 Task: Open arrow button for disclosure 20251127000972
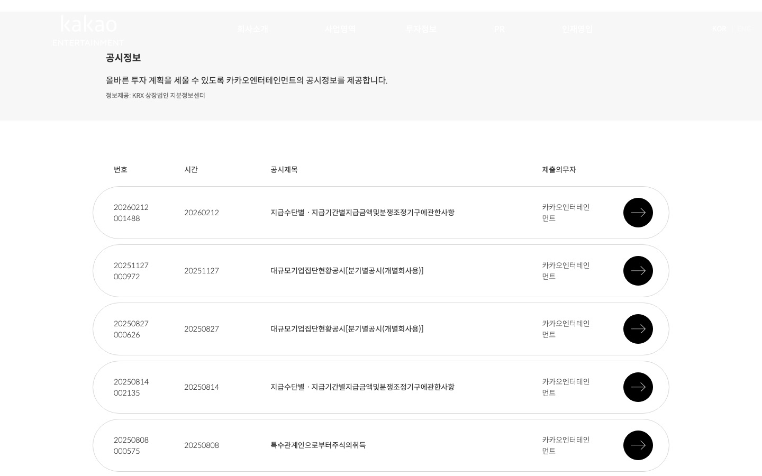point(638,271)
